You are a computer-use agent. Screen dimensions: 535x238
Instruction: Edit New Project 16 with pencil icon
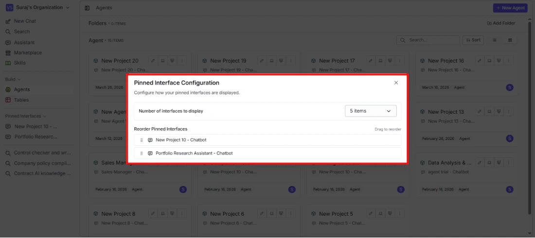480,61
